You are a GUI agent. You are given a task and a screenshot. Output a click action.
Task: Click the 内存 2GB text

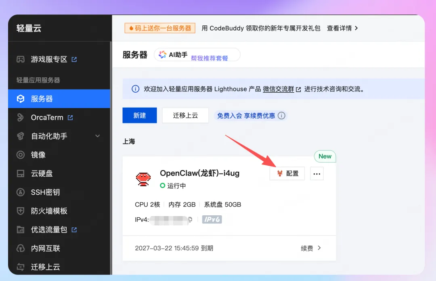coord(182,204)
